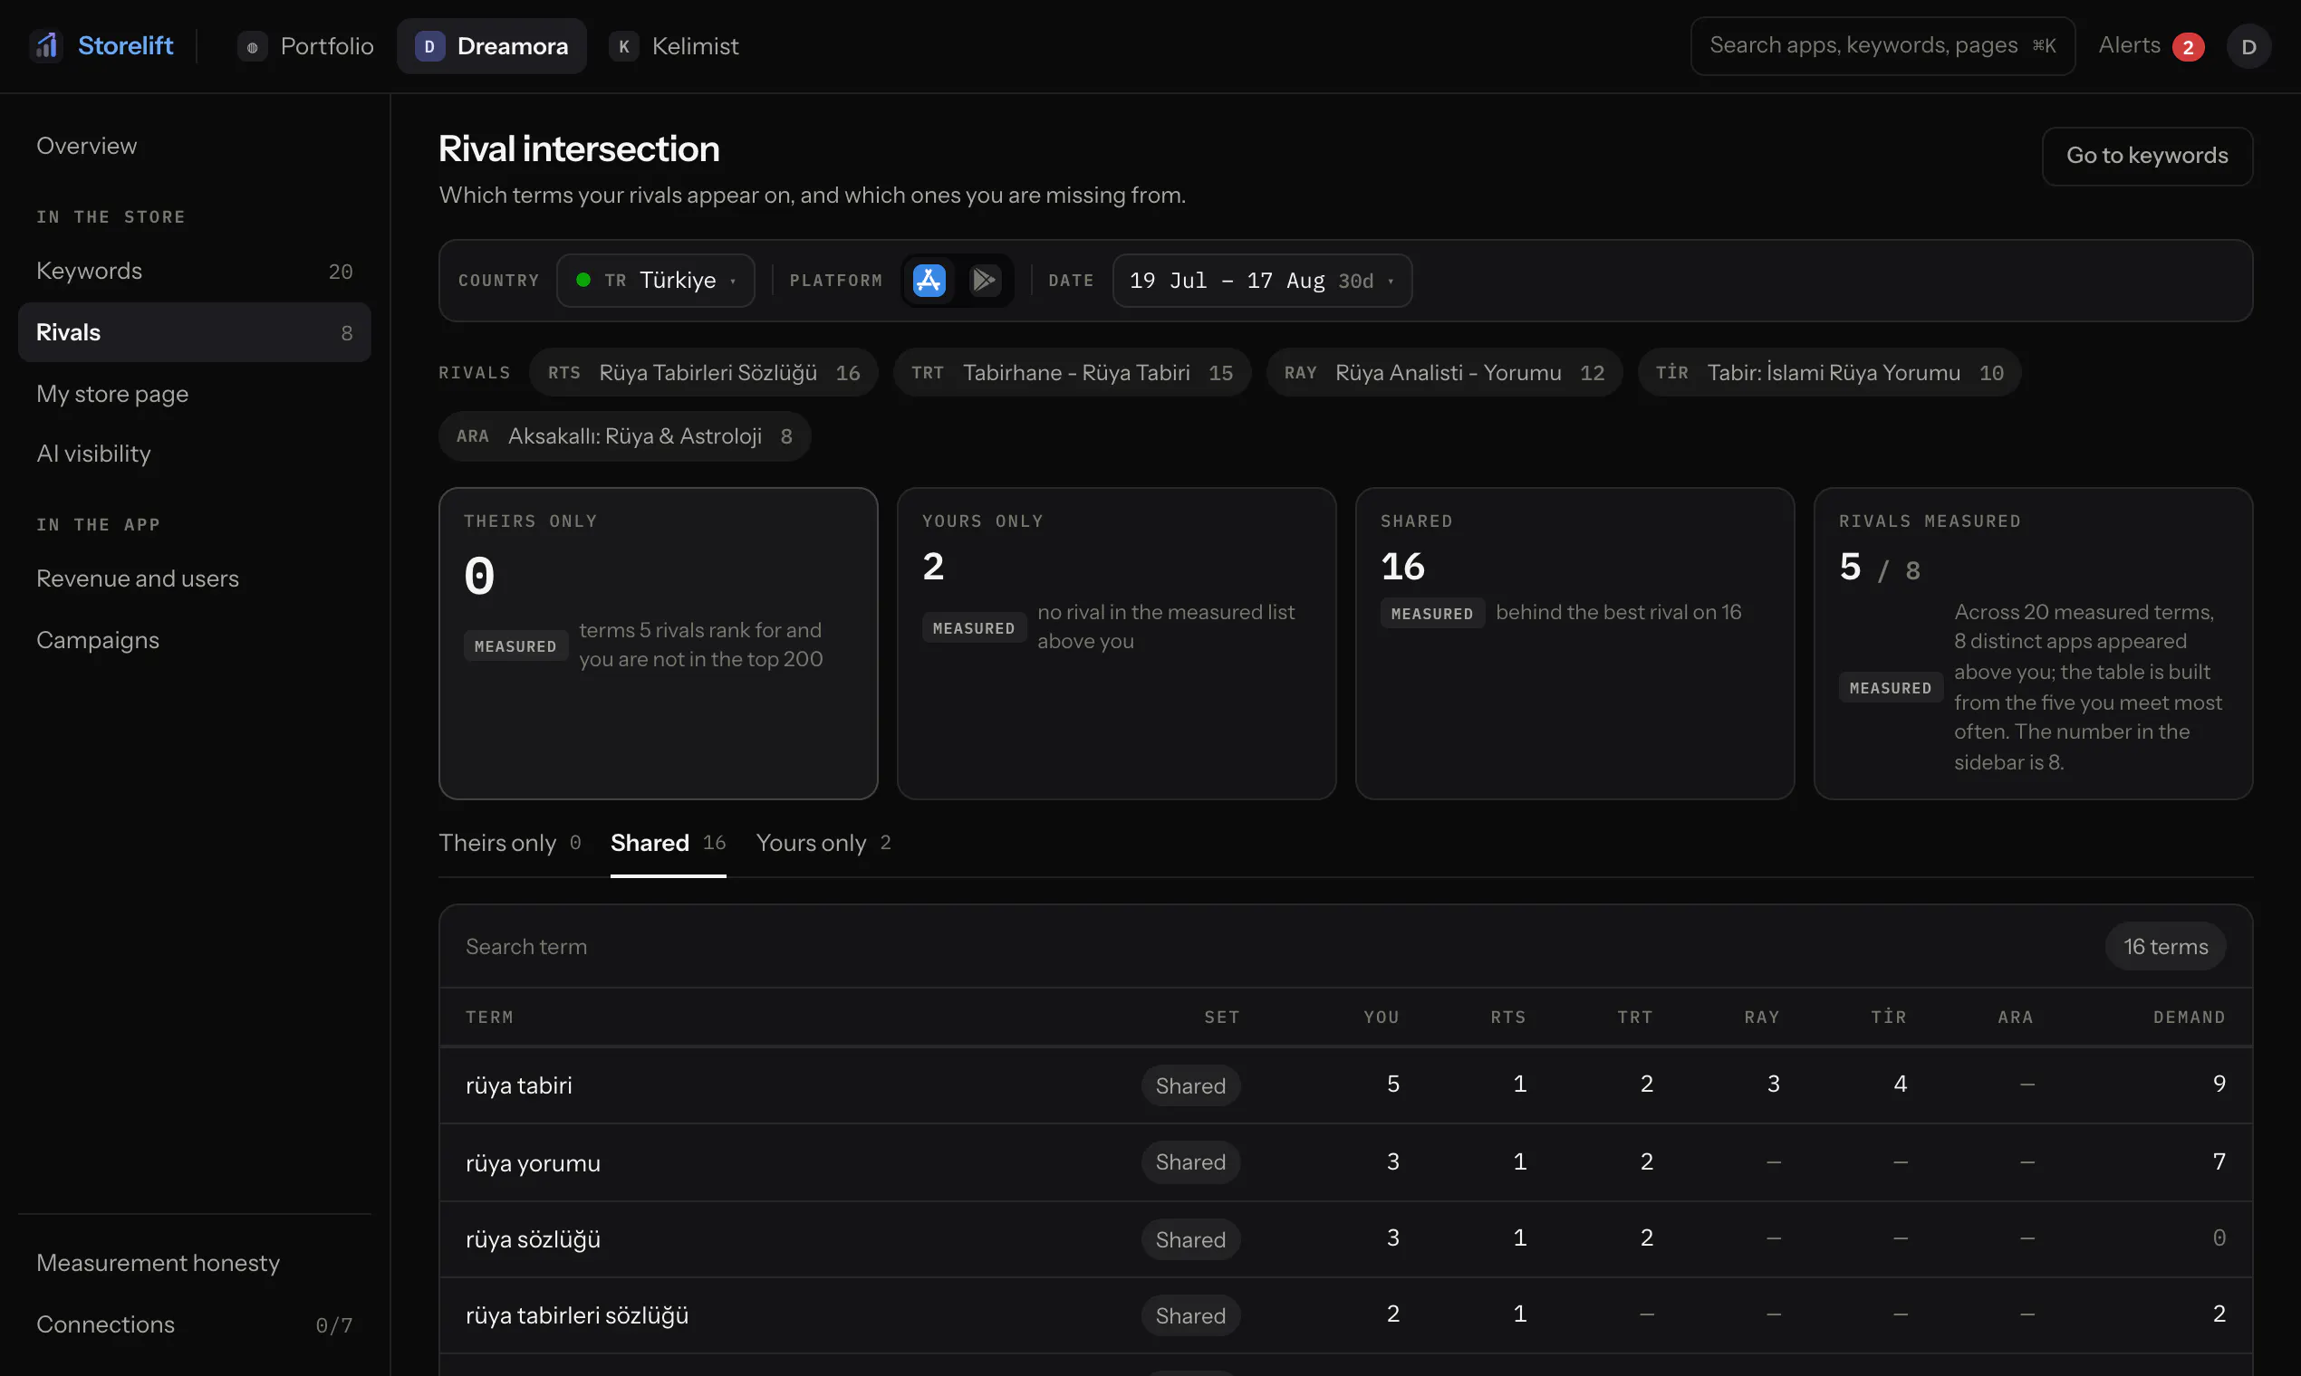The height and width of the screenshot is (1376, 2301).
Task: Open the Türkiye country dropdown
Action: click(656, 280)
